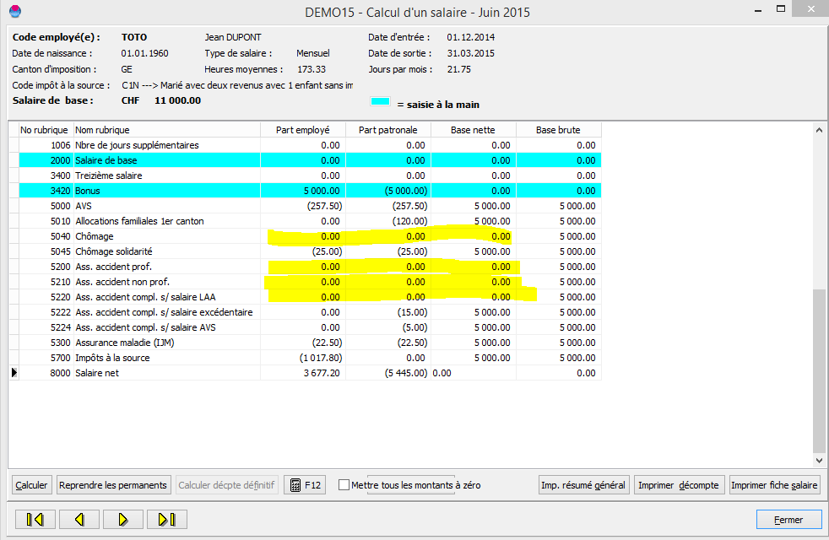Click employee name Jean DUPONT
Viewport: 829px width, 540px height.
coord(233,37)
